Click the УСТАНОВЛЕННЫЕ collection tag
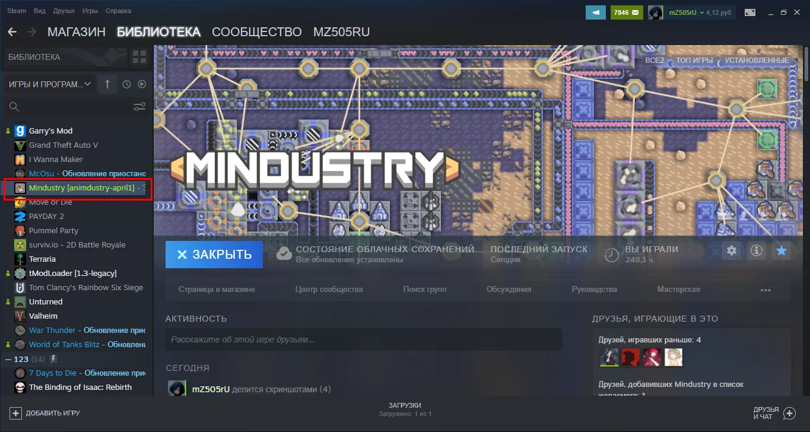Image resolution: width=810 pixels, height=432 pixels. [x=757, y=61]
